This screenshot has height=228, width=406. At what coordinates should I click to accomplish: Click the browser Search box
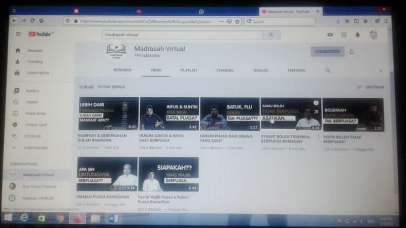coord(280,22)
